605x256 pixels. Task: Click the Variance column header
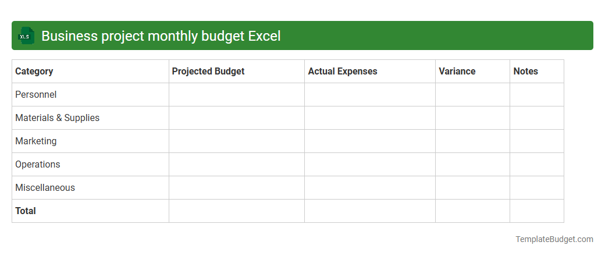pyautogui.click(x=472, y=72)
